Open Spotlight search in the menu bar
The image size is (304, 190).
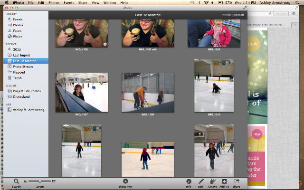point(297,3)
